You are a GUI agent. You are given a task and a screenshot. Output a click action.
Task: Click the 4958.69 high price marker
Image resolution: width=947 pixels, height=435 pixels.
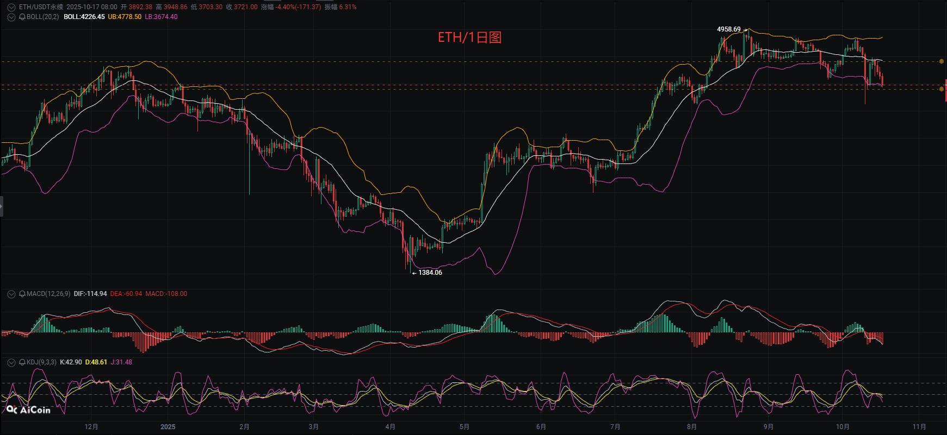[729, 29]
